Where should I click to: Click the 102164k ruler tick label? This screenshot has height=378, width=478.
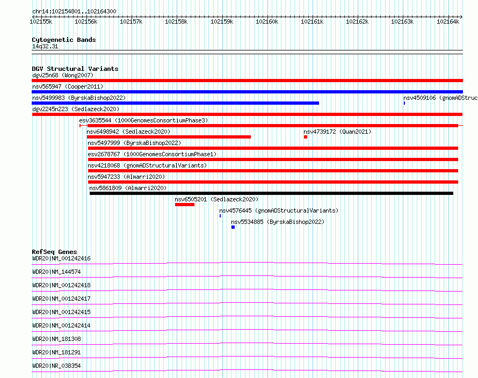pos(448,21)
